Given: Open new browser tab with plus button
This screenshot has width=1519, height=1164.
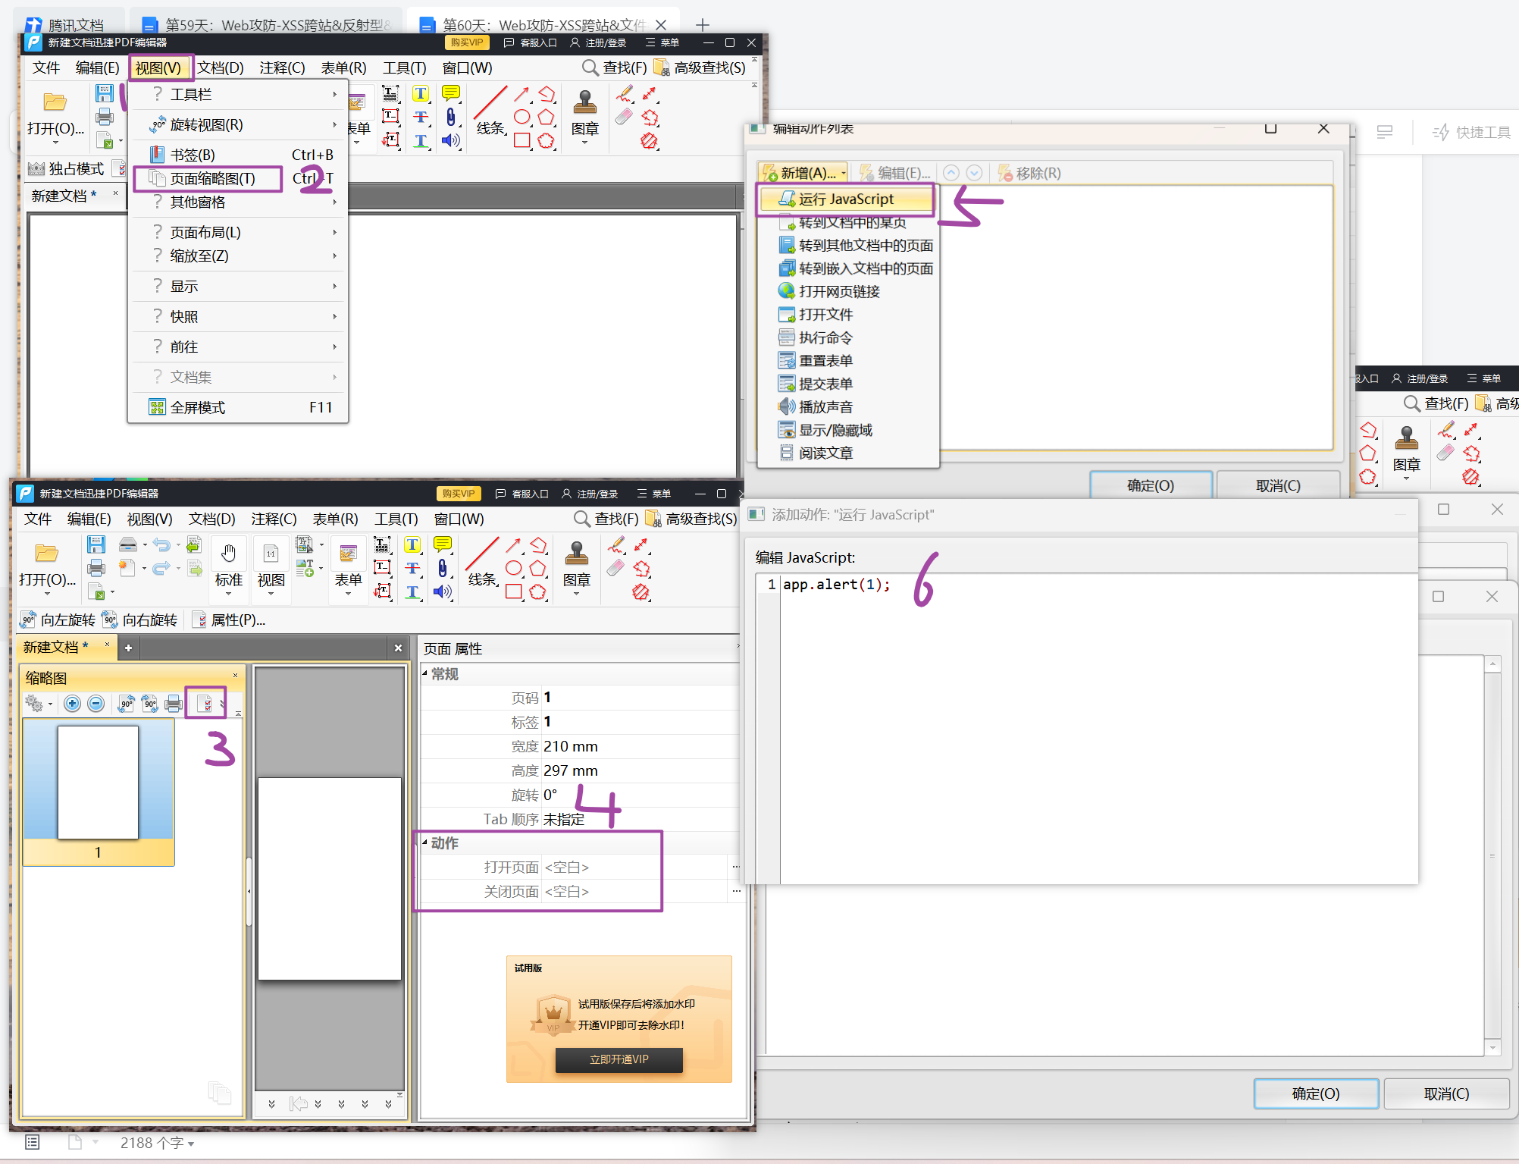Looking at the screenshot, I should click(703, 24).
